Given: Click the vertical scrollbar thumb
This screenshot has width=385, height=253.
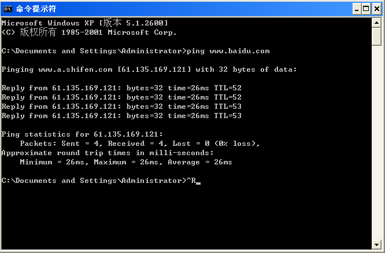Looking at the screenshot, I should point(376,36).
